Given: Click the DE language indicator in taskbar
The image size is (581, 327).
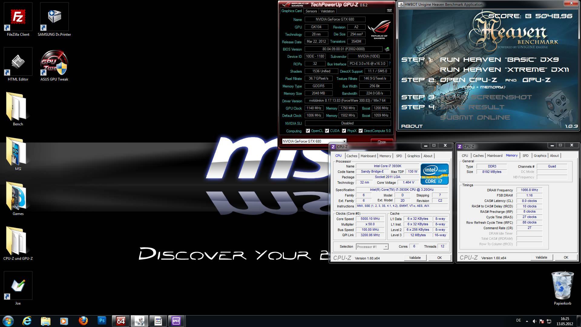Looking at the screenshot, I should (518, 320).
